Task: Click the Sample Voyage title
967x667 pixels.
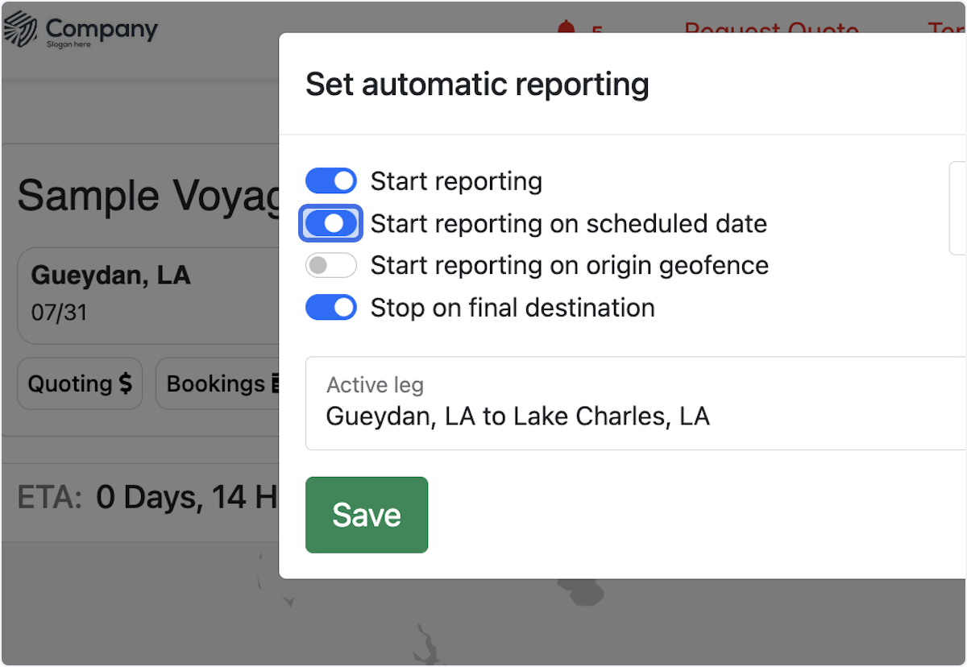Action: point(137,196)
